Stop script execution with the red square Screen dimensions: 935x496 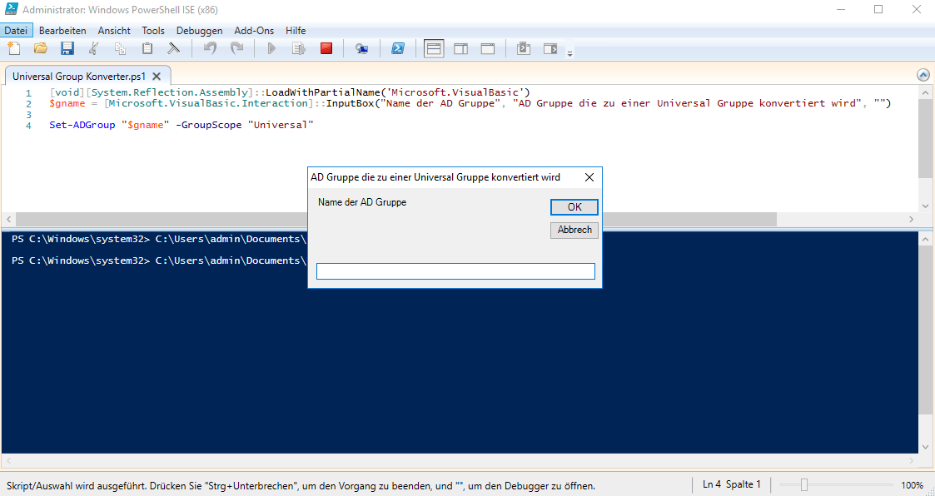326,49
